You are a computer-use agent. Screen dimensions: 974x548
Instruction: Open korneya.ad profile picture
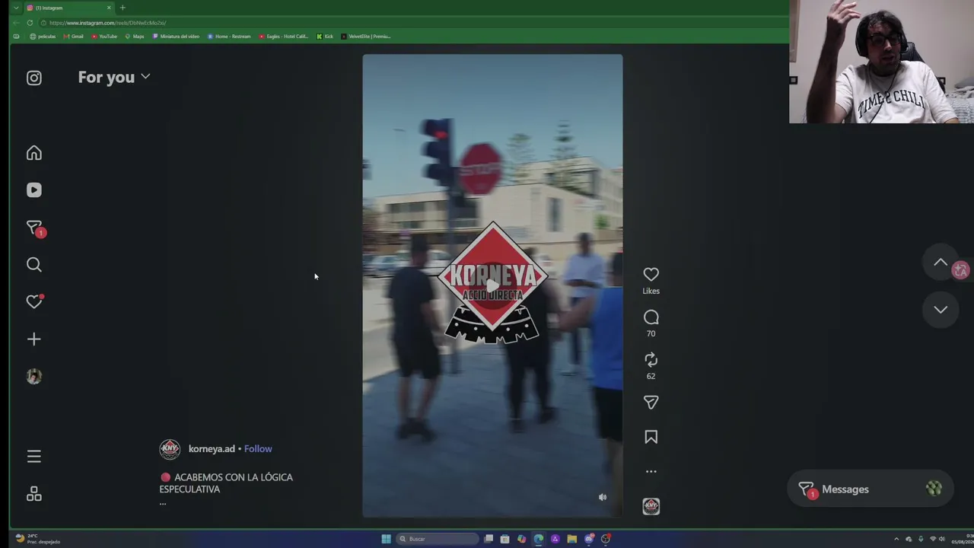pyautogui.click(x=170, y=449)
